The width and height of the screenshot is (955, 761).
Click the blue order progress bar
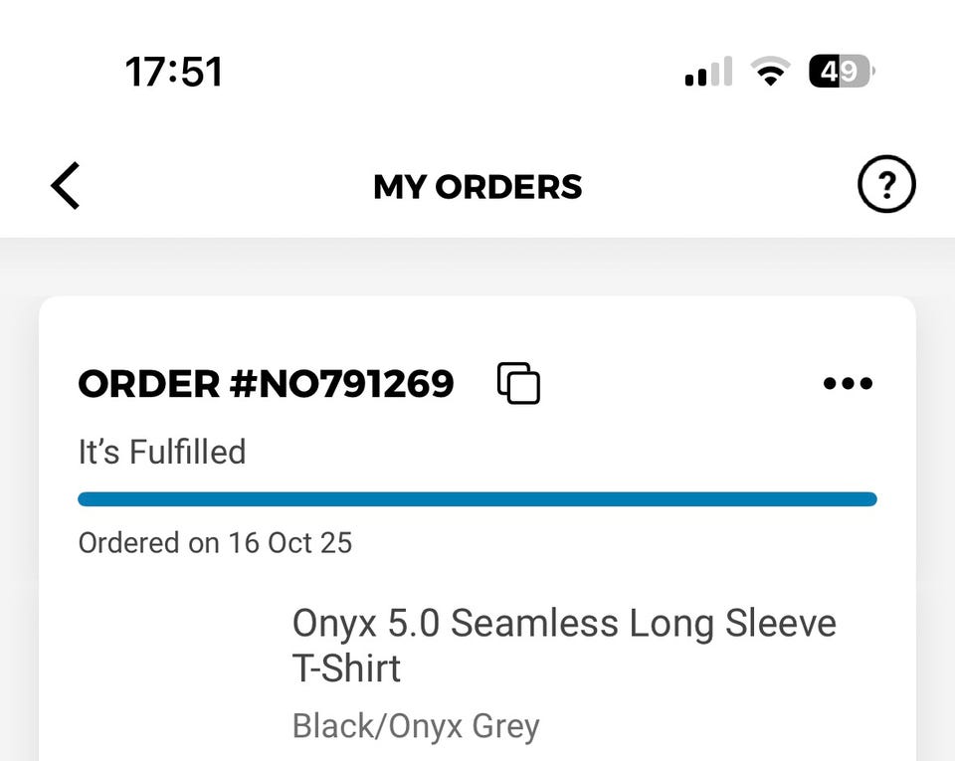(477, 499)
